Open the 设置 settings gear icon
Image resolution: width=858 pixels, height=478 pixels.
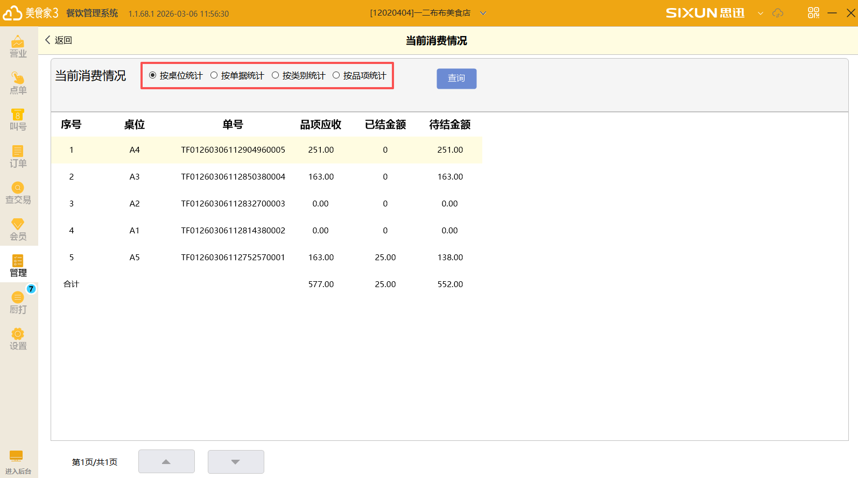point(18,339)
